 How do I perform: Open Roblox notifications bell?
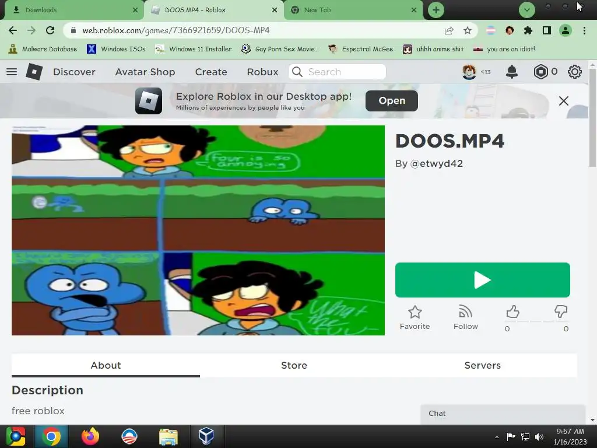tap(512, 72)
